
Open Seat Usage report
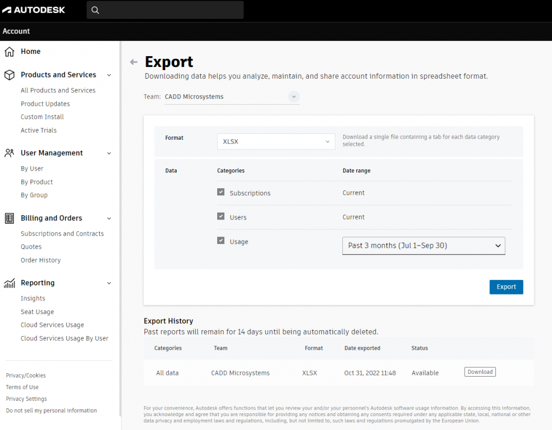tap(37, 311)
